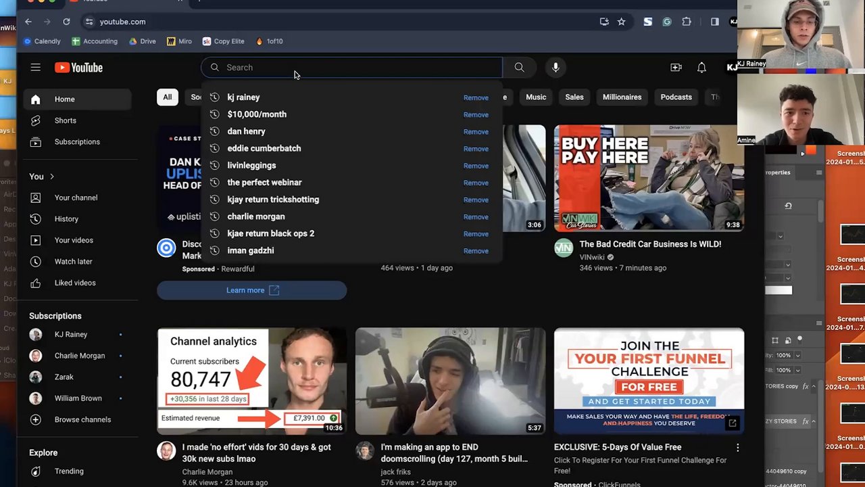This screenshot has height=487, width=865.
Task: Remove 'kjay return trickshotting' from history
Action: [476, 200]
